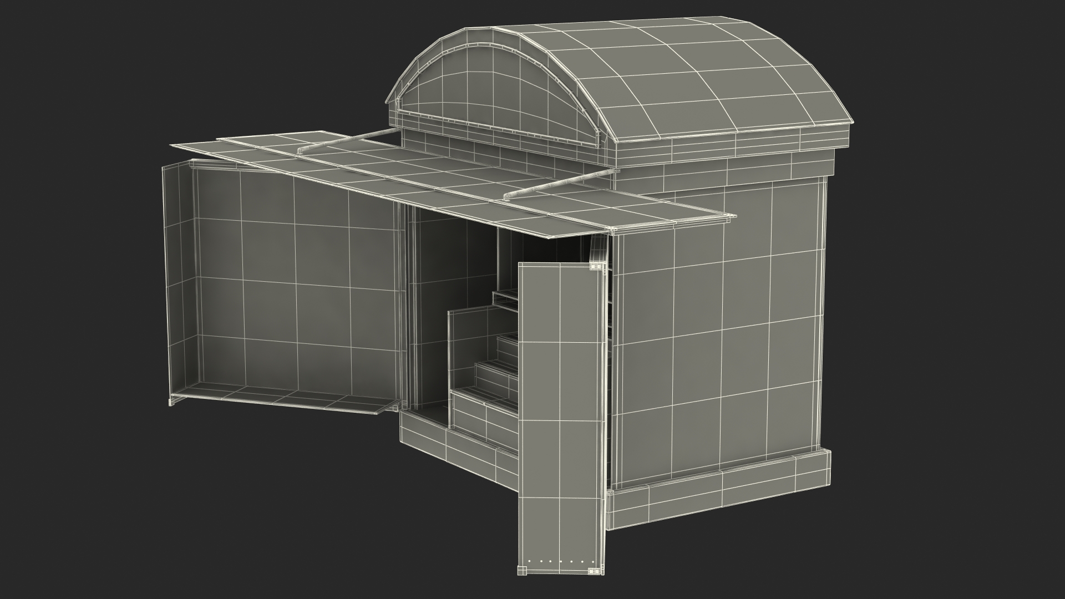Image resolution: width=1065 pixels, height=599 pixels.
Task: Click empty dark background to deselect
Action: click(x=111, y=499)
